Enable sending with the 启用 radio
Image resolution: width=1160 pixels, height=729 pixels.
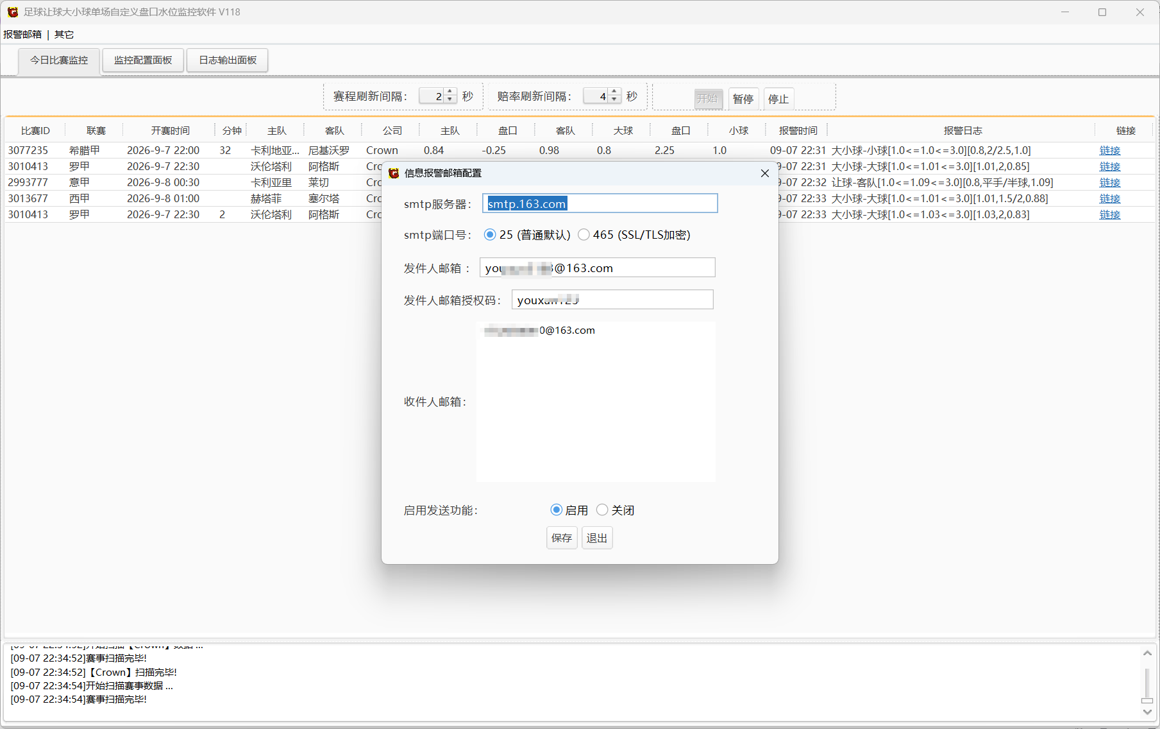pos(569,510)
